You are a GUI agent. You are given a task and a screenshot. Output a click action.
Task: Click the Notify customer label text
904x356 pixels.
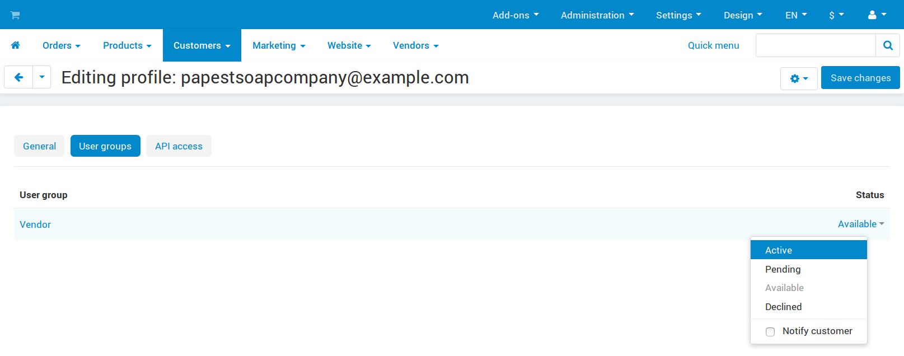[817, 331]
